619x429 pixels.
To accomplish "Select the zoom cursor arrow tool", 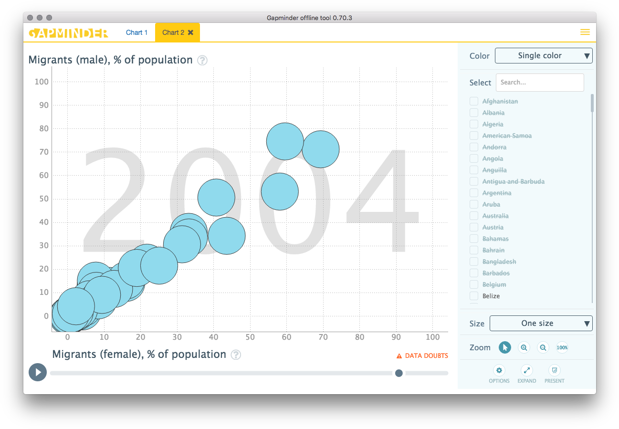I will tap(505, 347).
